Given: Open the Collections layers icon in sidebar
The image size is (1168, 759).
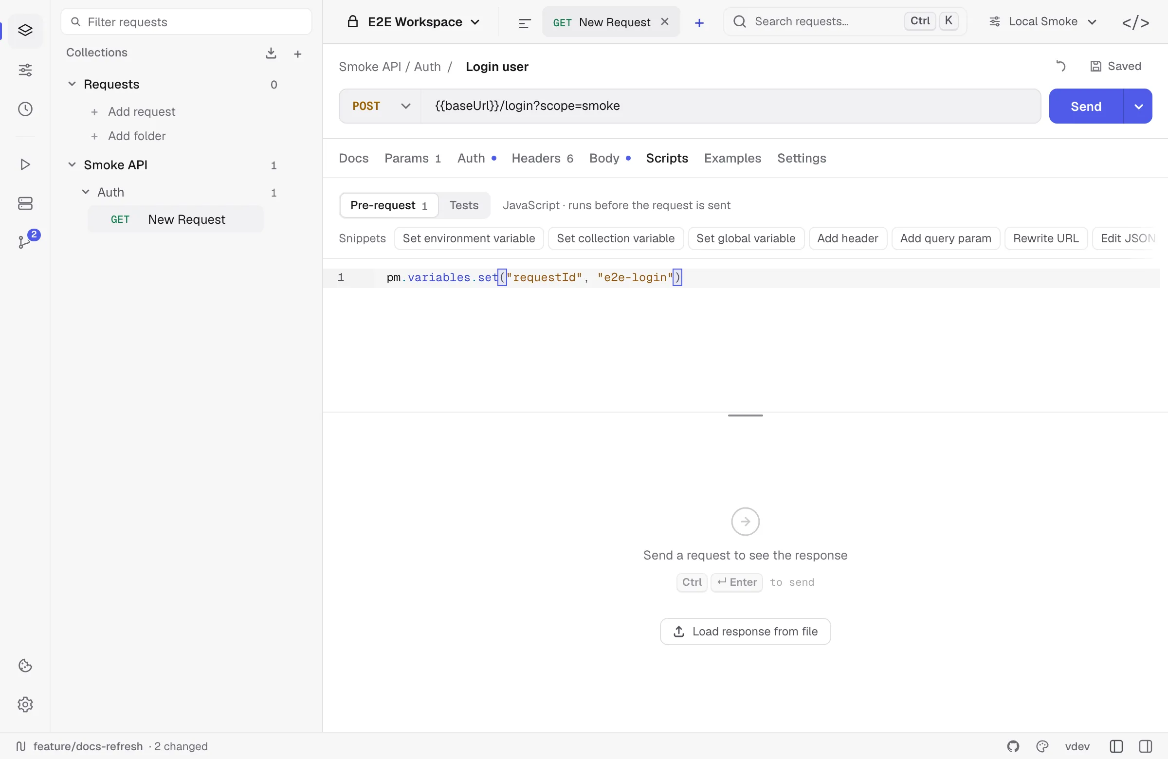Looking at the screenshot, I should point(25,31).
